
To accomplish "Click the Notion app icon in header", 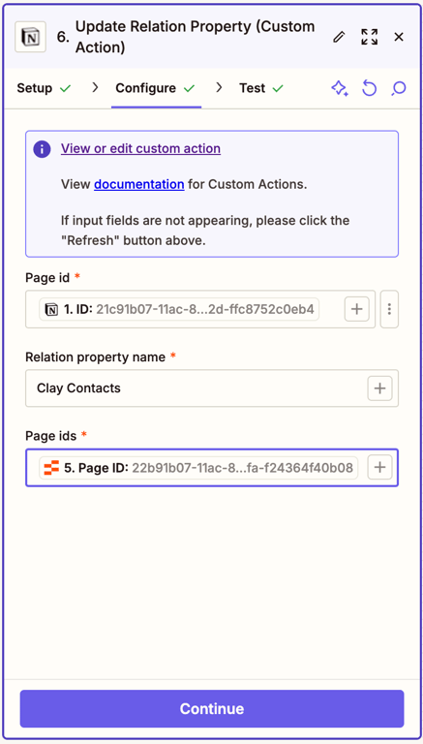I will (x=31, y=37).
